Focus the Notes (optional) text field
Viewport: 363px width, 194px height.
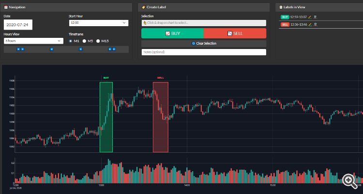pos(204,52)
